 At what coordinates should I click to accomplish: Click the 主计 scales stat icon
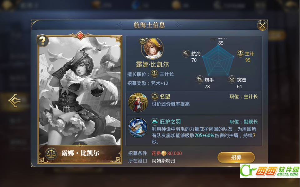[240, 54]
